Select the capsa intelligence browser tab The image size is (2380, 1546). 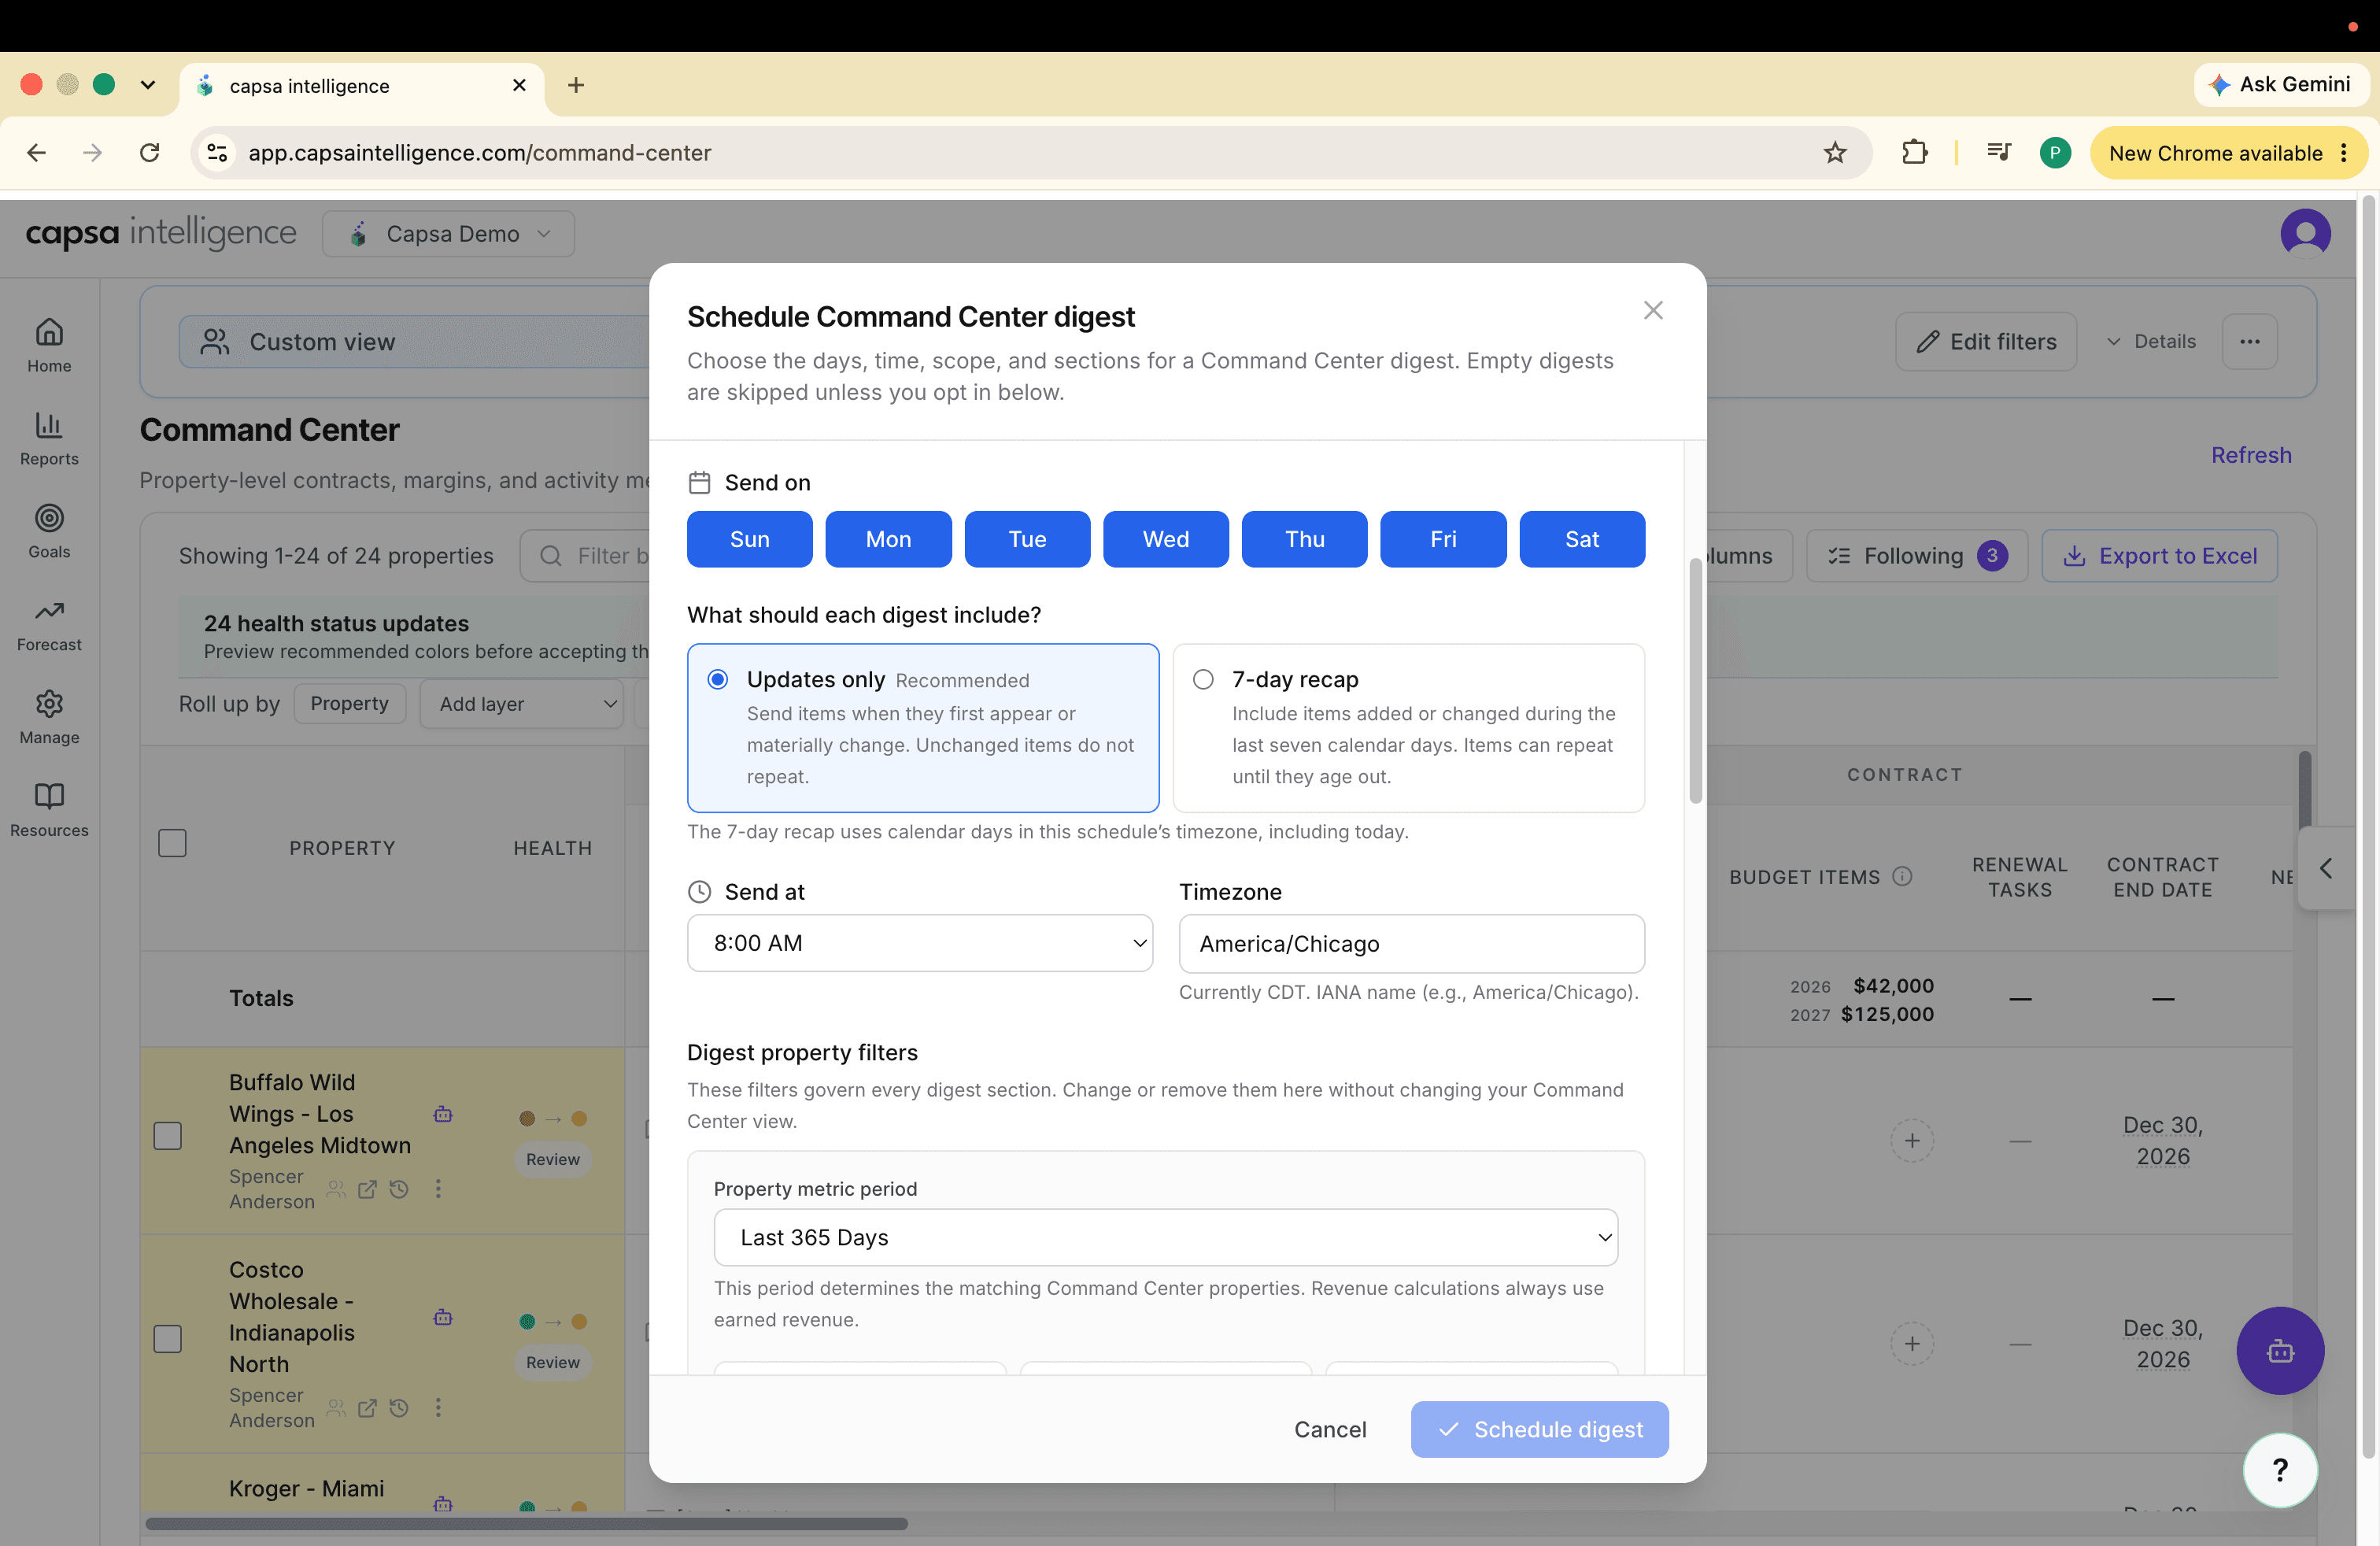pos(361,86)
